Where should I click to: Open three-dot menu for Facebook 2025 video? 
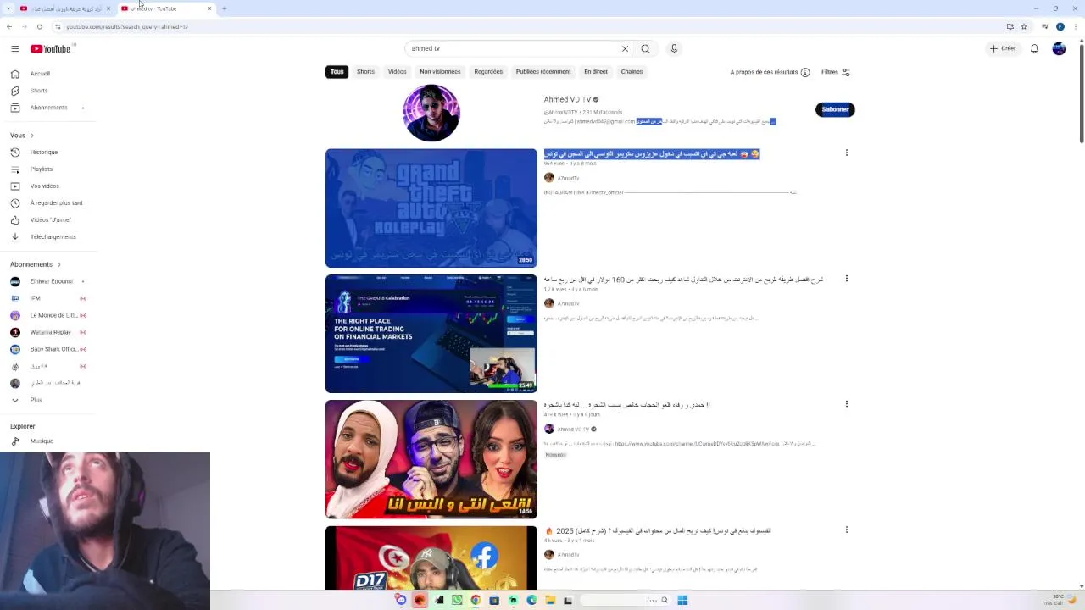(846, 530)
